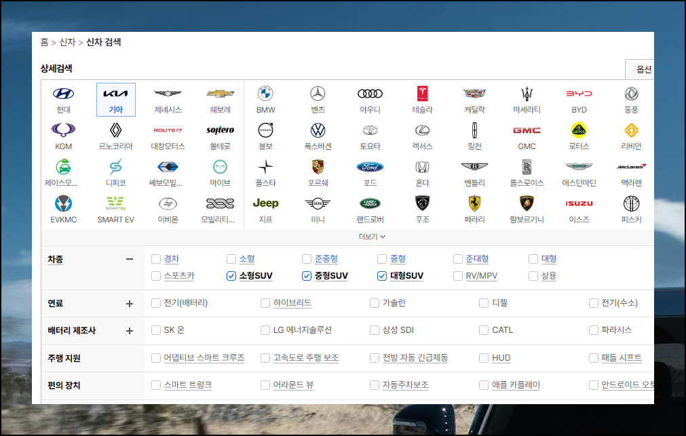The width and height of the screenshot is (686, 436).
Task: Expand more brands with 더보기
Action: [x=372, y=237]
